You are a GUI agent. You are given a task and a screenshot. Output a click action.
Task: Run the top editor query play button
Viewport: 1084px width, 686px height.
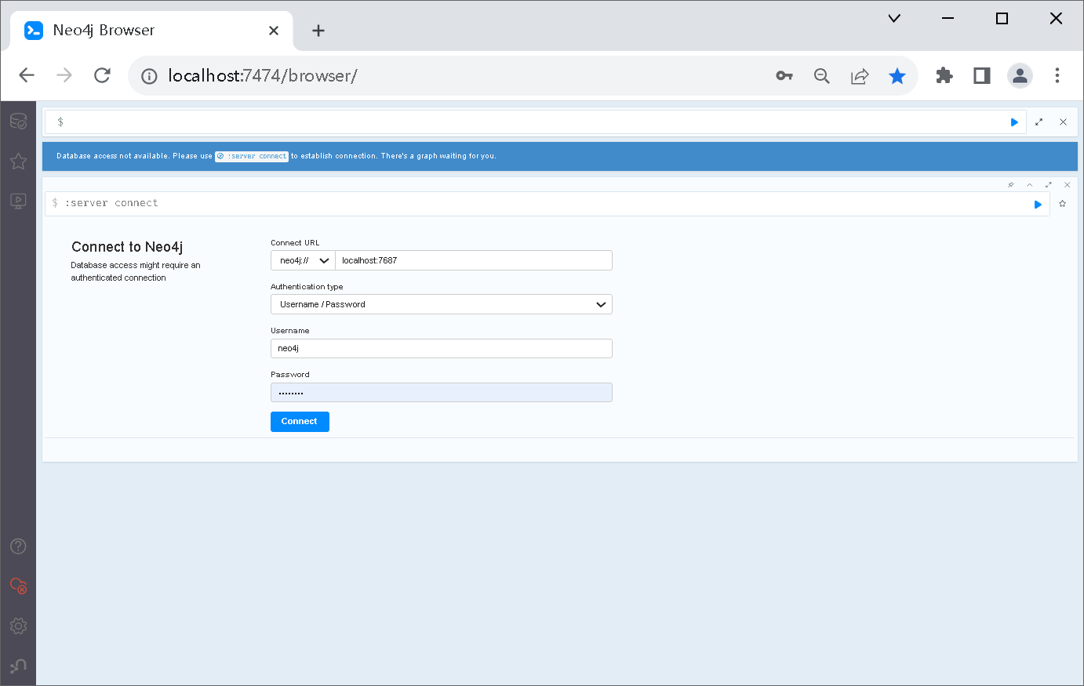(x=1014, y=122)
